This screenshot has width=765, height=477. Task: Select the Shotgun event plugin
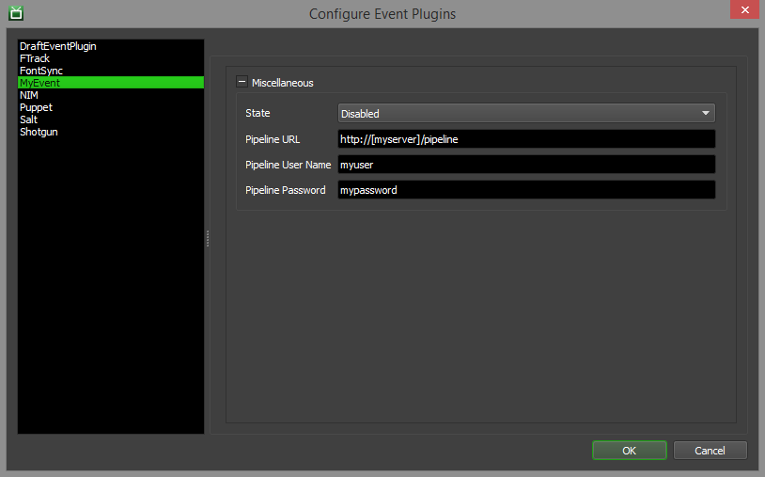point(39,132)
